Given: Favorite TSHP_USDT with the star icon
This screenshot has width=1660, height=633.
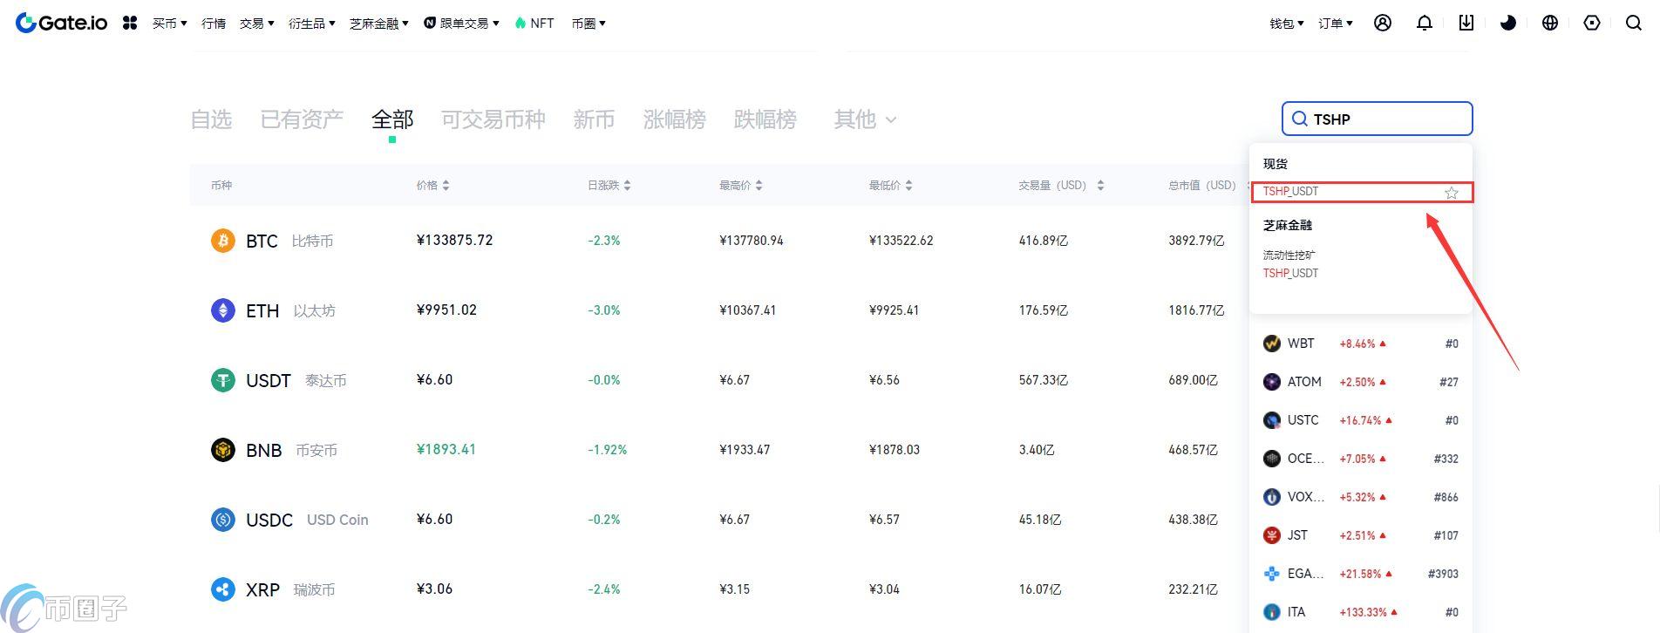Looking at the screenshot, I should [1452, 193].
